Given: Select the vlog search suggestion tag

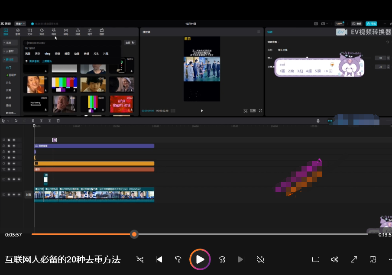Looking at the screenshot, I should coord(47,54).
